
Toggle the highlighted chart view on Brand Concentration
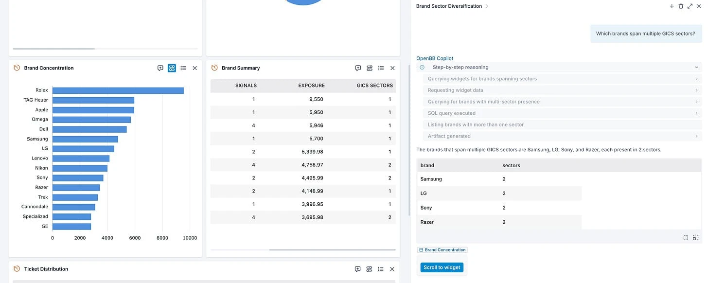171,68
